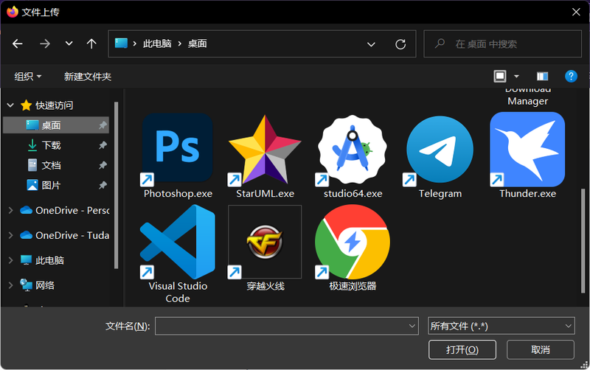Click the 在 桌面 中搜索 search box

tap(502, 44)
